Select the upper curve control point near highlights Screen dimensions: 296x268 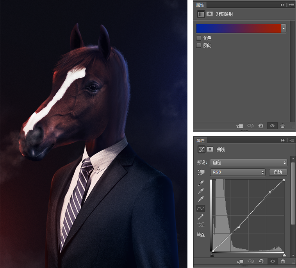pos(270,192)
